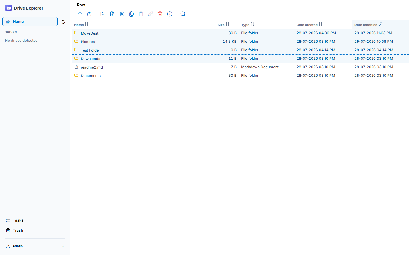409x255 pixels.
Task: Click the Drive Explorer logo icon
Action: pos(9,8)
